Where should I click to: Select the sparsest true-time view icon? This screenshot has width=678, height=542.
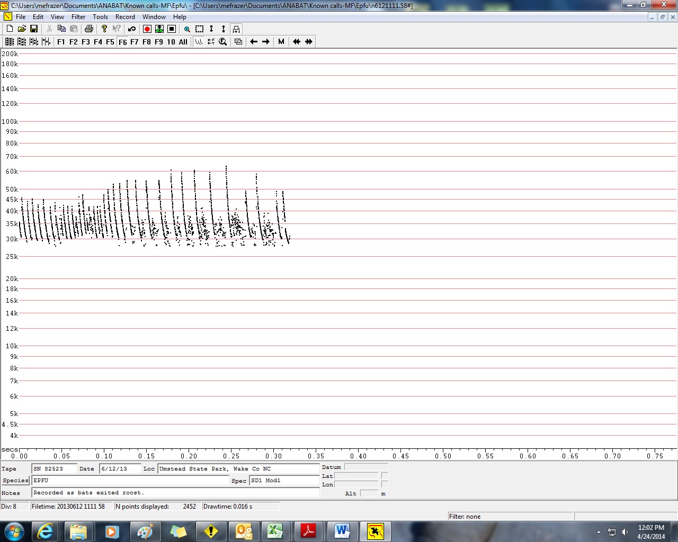click(x=46, y=41)
